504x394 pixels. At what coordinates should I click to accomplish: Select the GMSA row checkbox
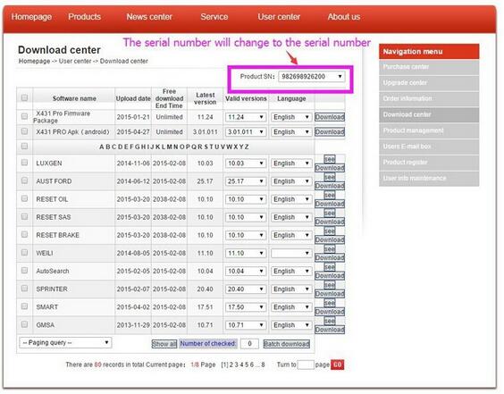(x=24, y=324)
